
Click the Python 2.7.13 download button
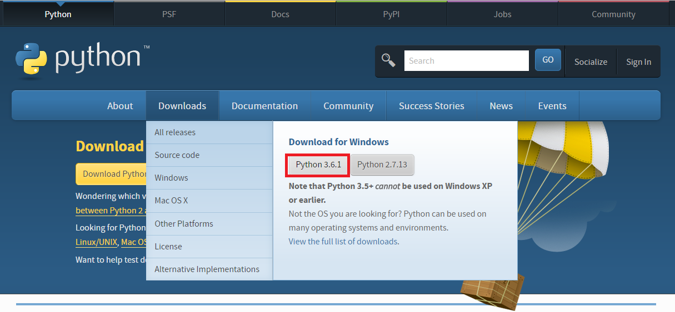(x=382, y=165)
